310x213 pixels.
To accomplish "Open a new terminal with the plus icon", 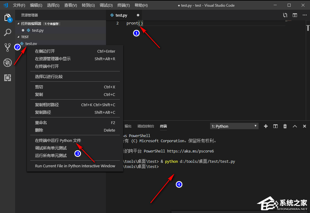I will point(265,126).
